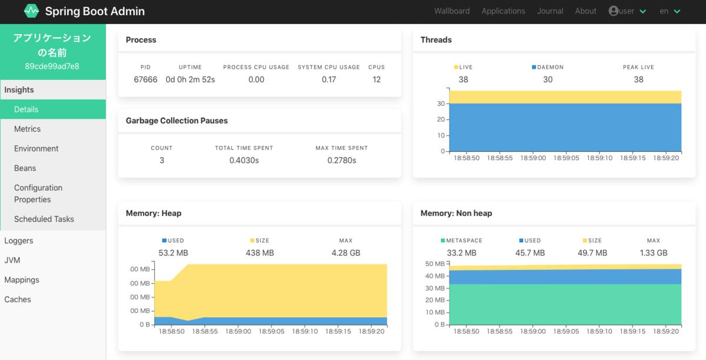Click the non heap max value 1.33 GB

pyautogui.click(x=654, y=253)
